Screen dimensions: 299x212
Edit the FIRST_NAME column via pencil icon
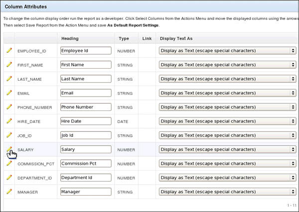pos(8,65)
